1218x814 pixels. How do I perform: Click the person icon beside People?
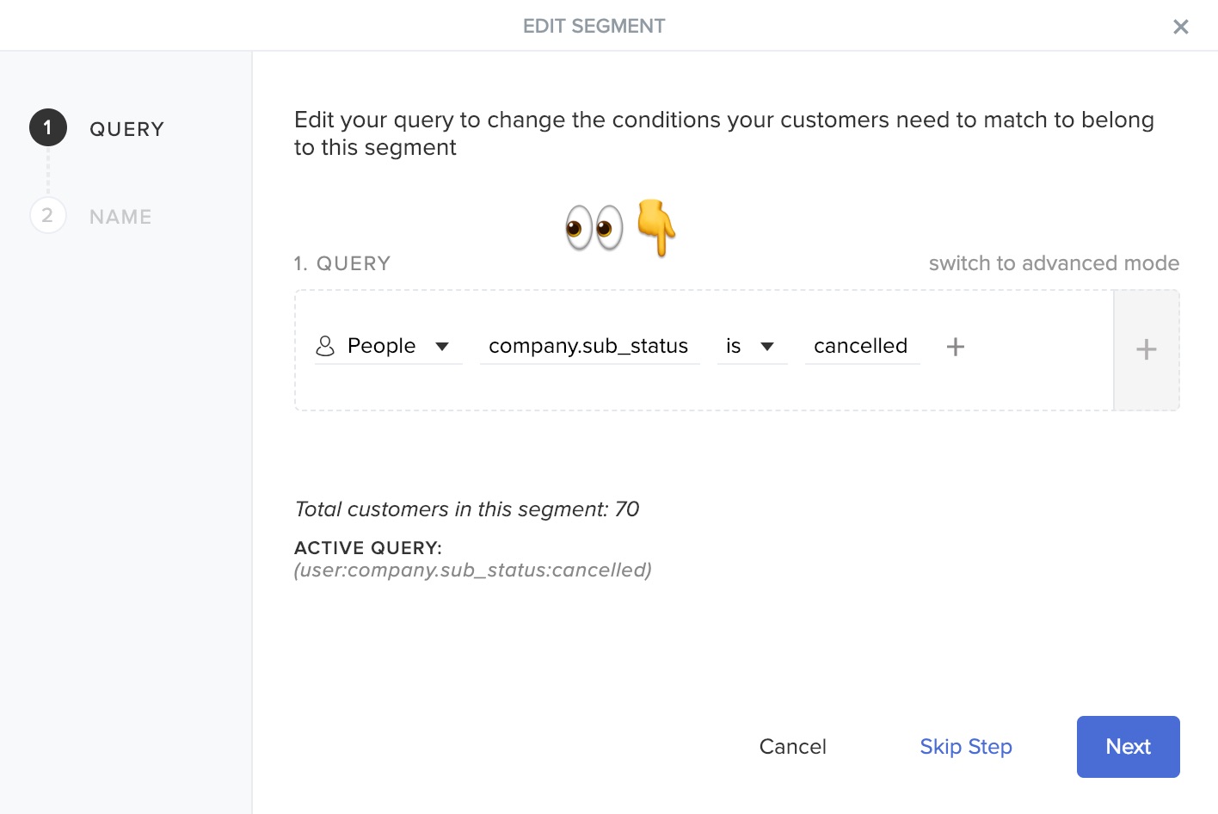pyautogui.click(x=325, y=346)
